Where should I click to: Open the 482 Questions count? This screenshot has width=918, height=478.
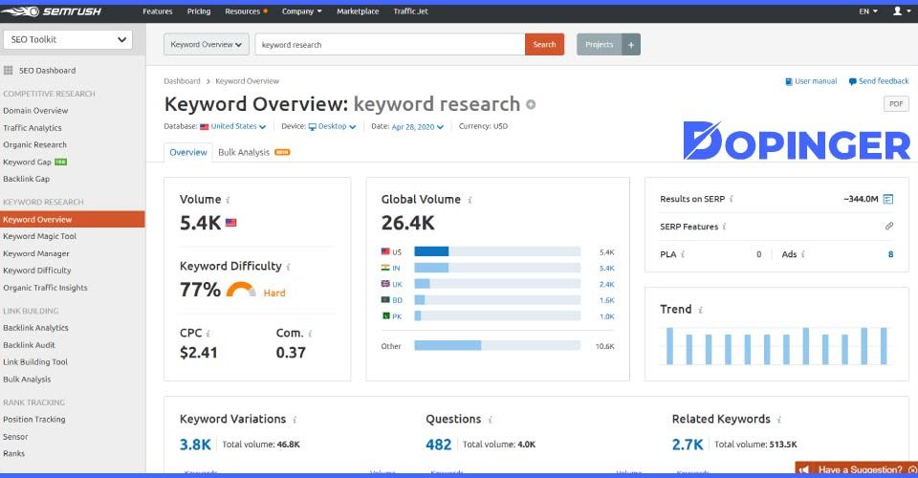click(439, 445)
